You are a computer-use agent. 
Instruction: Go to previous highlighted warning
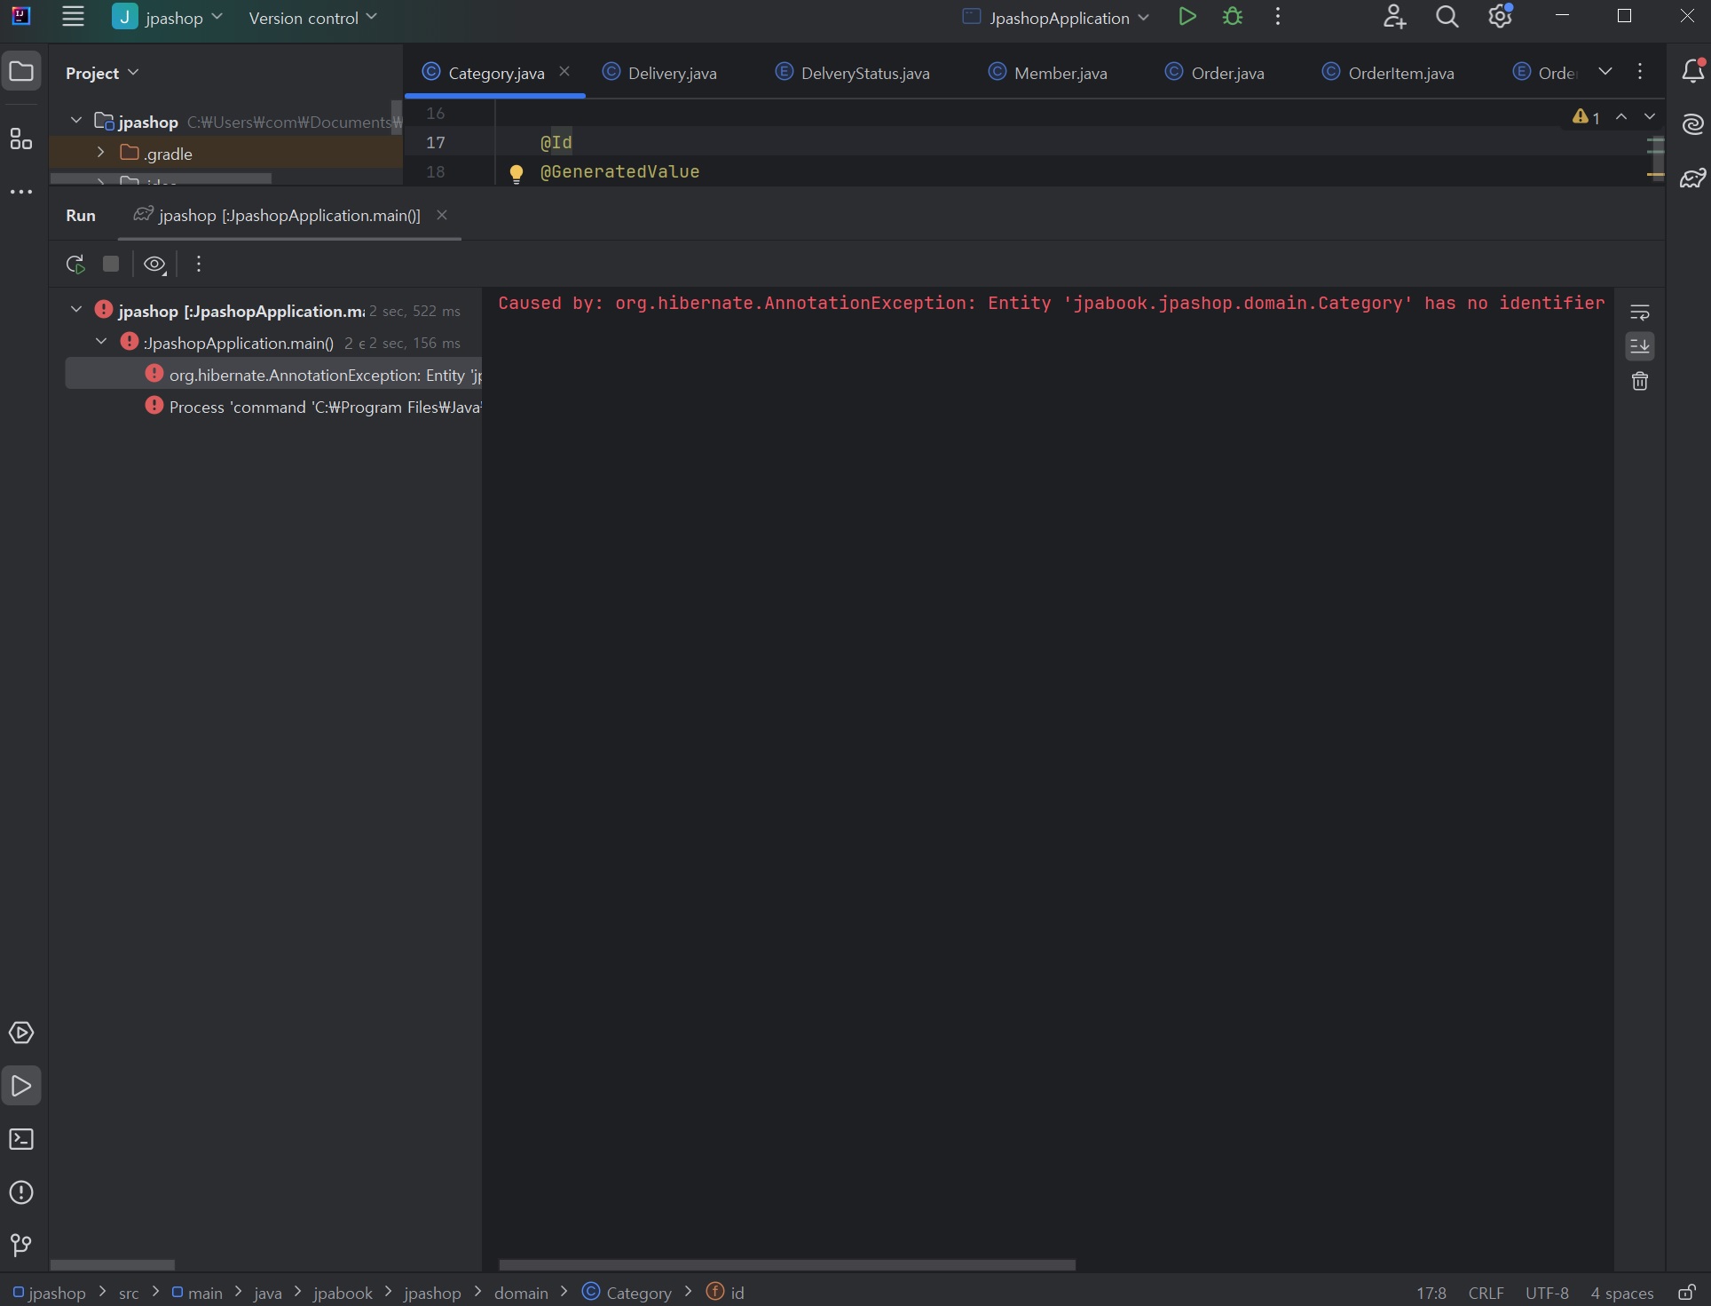pos(1621,116)
